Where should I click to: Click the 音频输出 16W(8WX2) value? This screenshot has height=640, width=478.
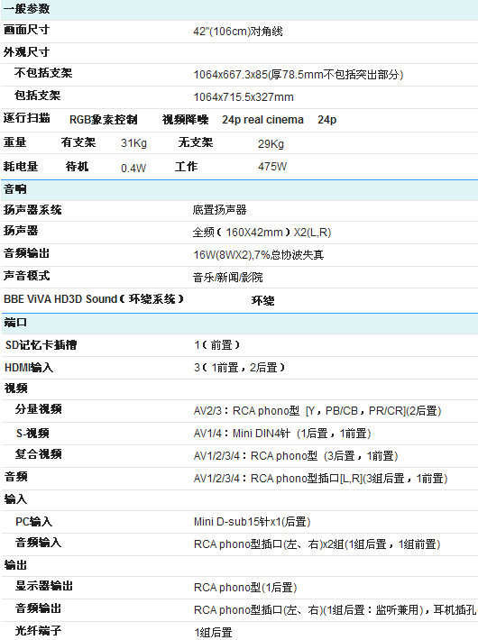coord(259,255)
